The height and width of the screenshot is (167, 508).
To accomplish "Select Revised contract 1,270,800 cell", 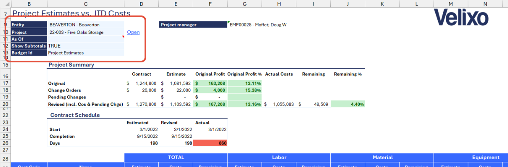I will [142, 104].
